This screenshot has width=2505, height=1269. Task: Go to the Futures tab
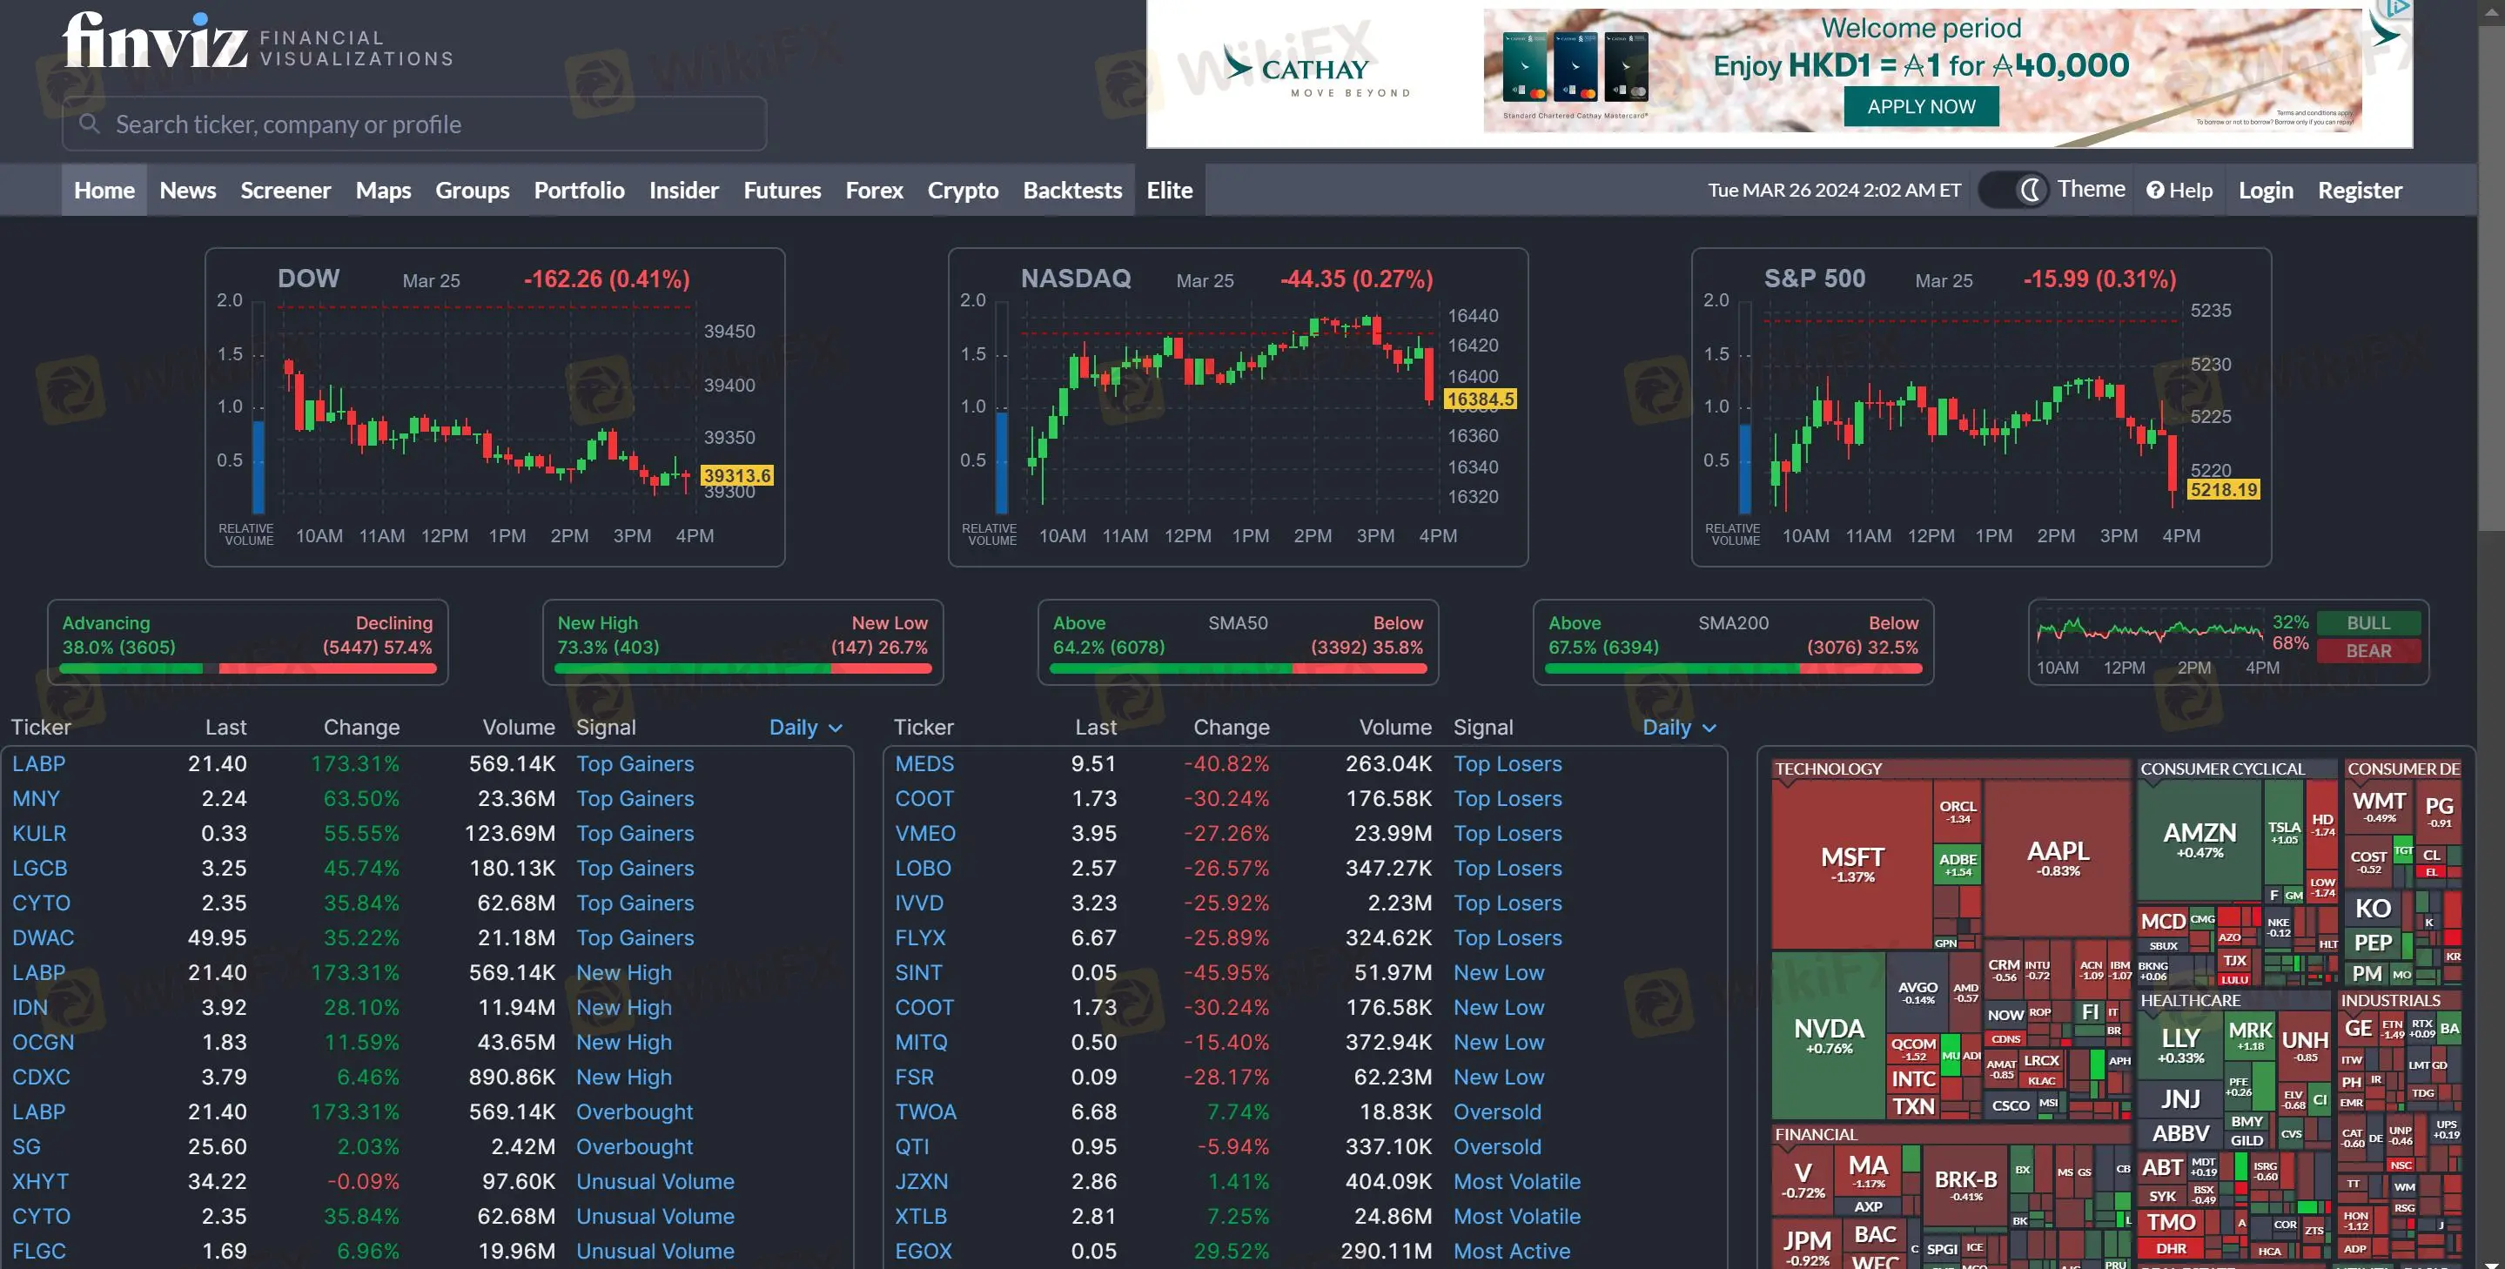pyautogui.click(x=781, y=191)
